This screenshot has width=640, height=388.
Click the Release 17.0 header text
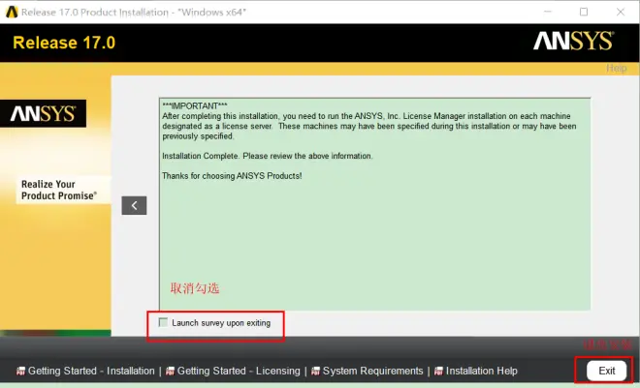pos(64,43)
